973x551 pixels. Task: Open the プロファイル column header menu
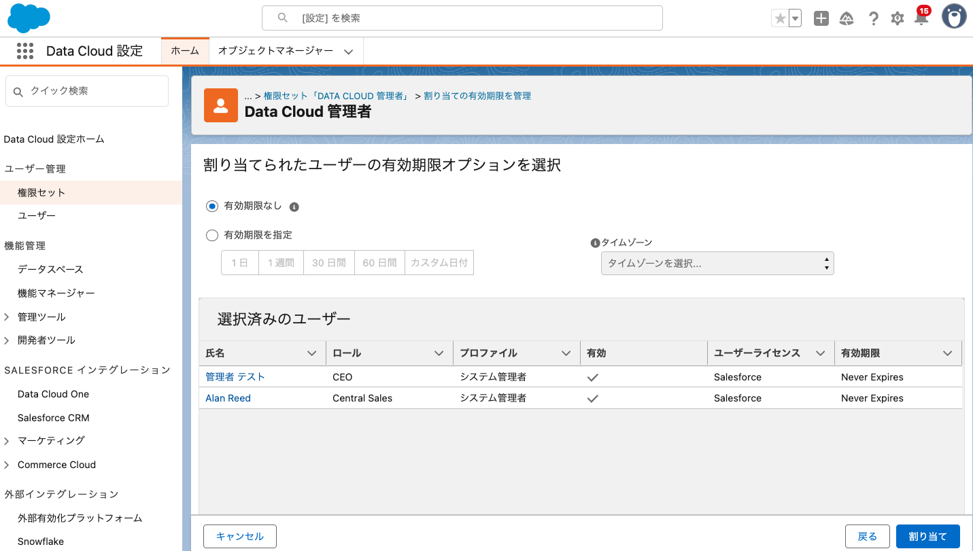coord(566,353)
